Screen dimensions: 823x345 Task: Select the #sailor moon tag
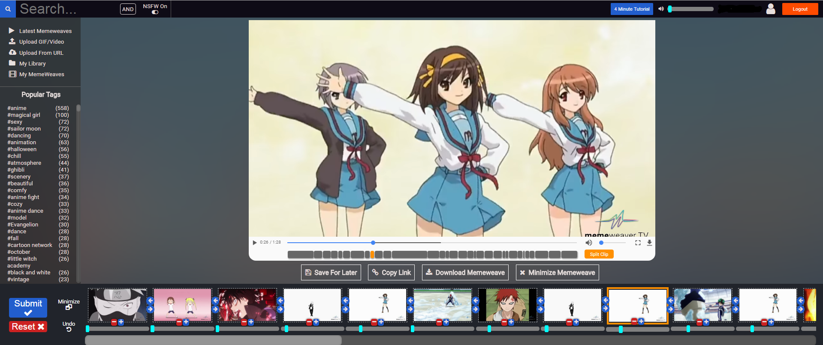click(x=24, y=129)
